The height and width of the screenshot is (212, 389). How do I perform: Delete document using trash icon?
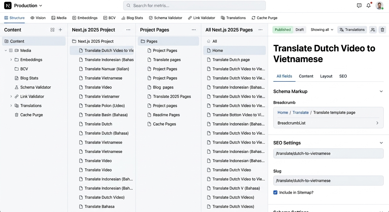(382, 30)
